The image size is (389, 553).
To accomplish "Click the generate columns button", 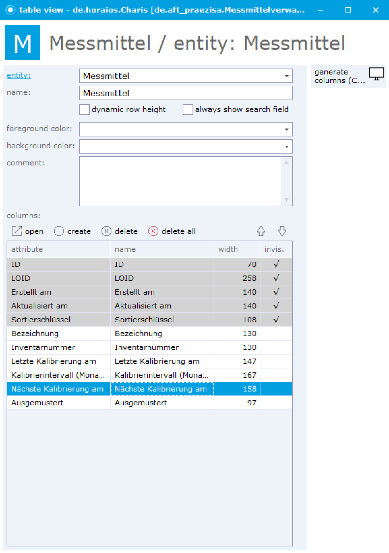I will [x=348, y=76].
